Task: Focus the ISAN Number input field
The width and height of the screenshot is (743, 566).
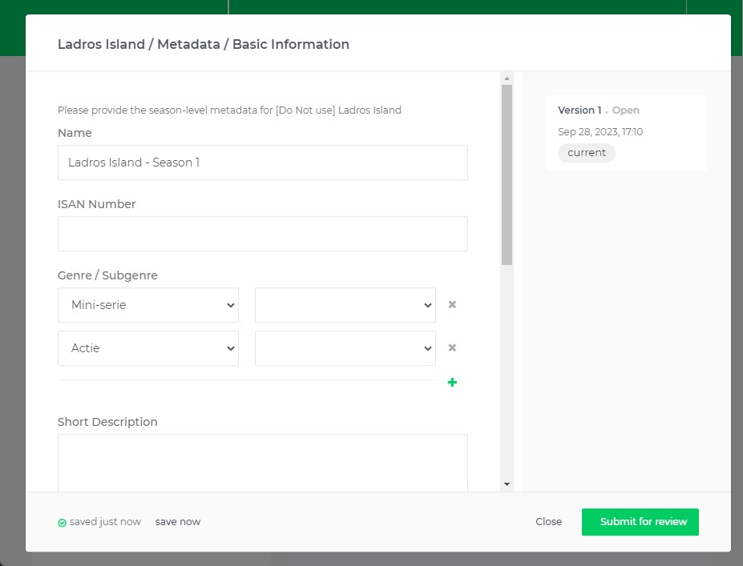Action: point(263,234)
